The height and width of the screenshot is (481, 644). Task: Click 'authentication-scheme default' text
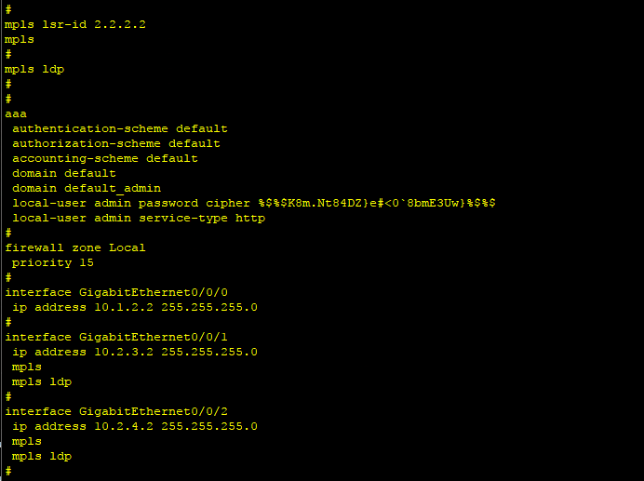coord(119,129)
